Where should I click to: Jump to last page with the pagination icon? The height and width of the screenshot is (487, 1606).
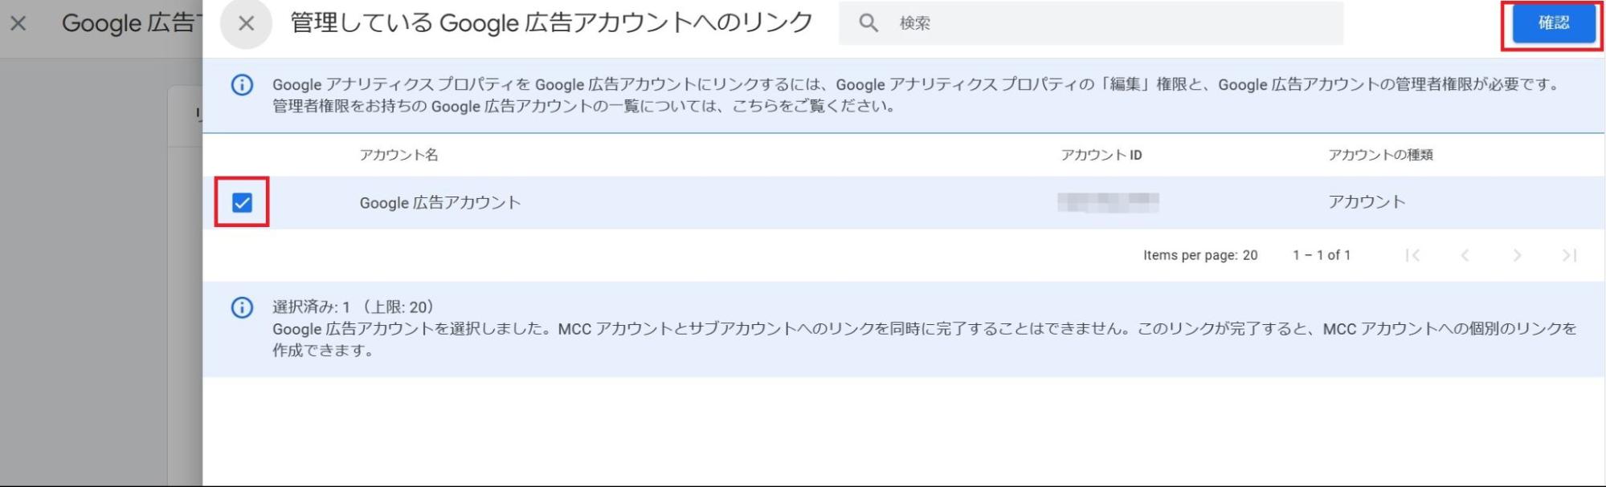(x=1571, y=254)
